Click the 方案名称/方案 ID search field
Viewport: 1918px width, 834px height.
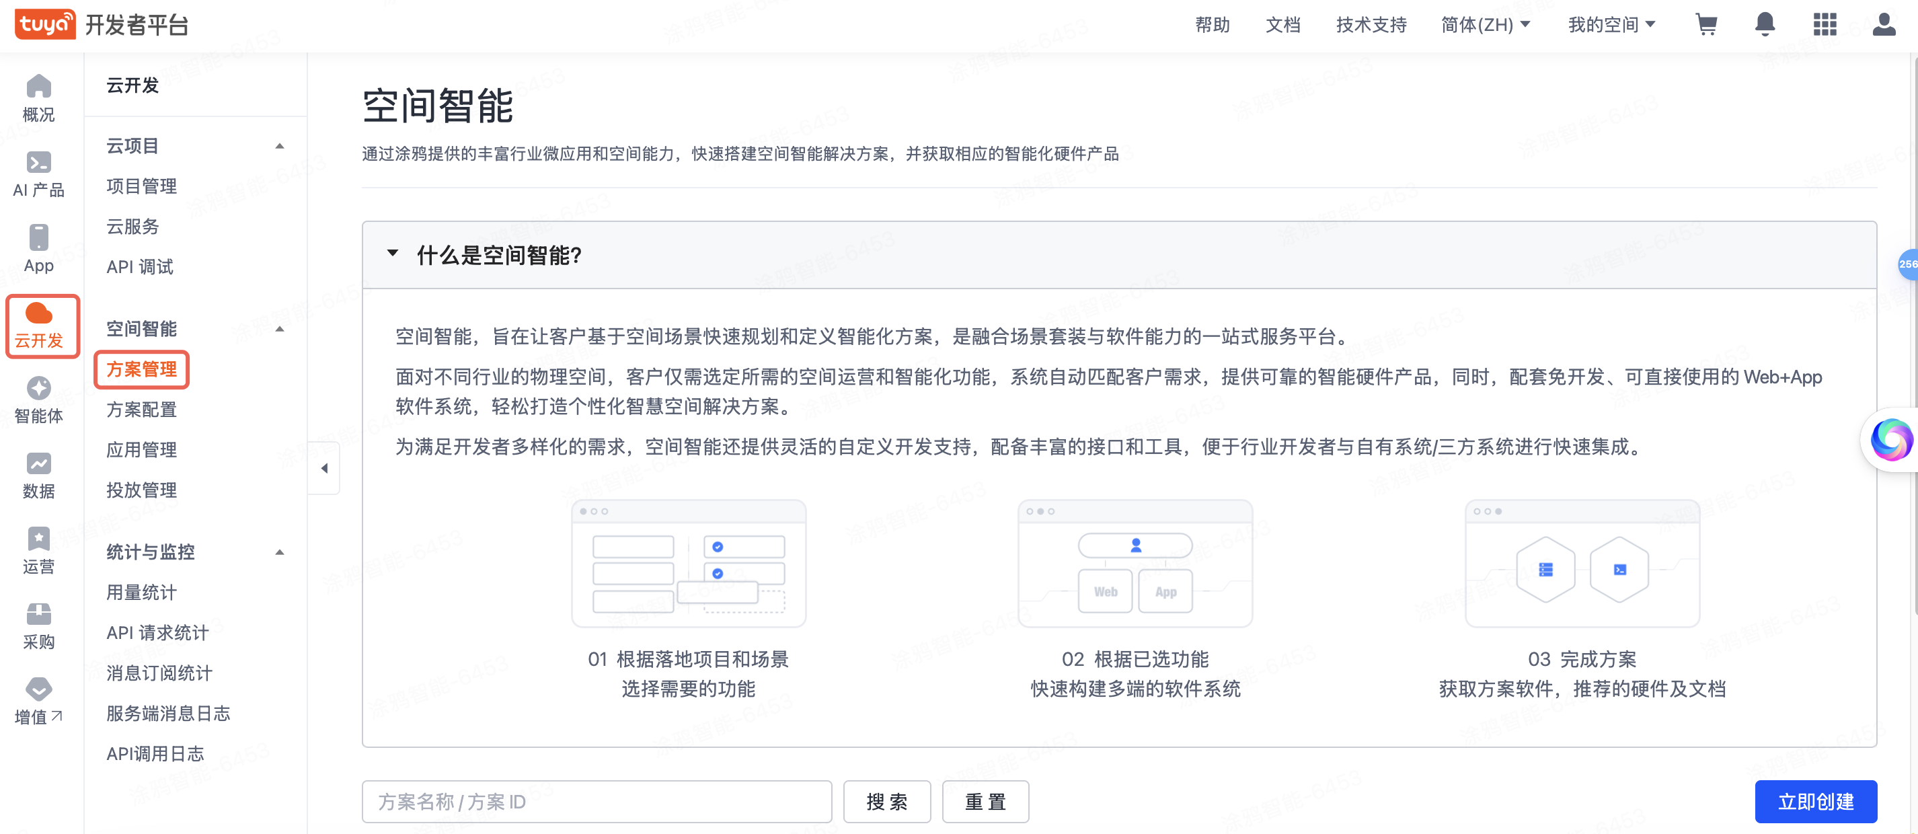[x=597, y=801]
